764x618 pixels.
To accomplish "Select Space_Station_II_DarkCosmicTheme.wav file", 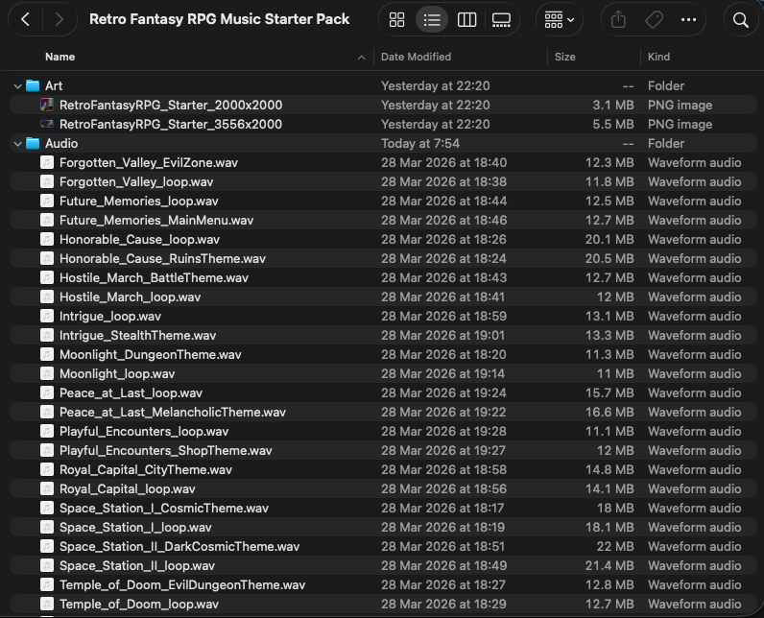I will (179, 546).
